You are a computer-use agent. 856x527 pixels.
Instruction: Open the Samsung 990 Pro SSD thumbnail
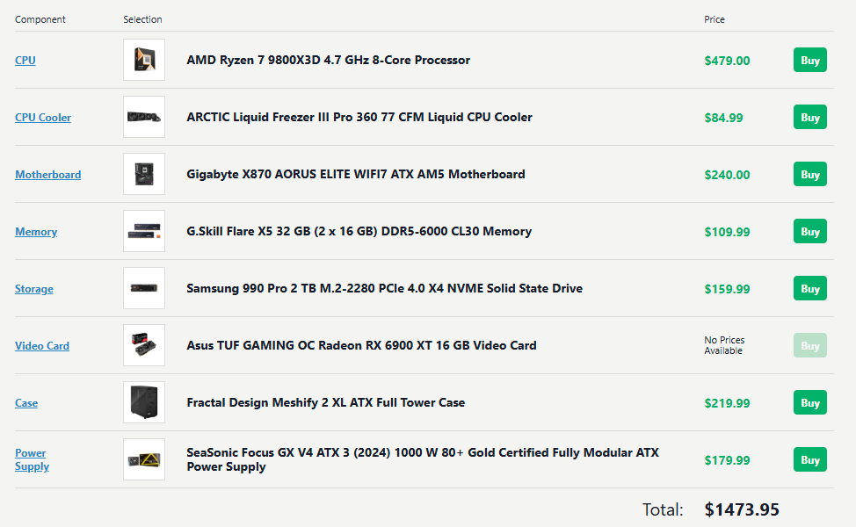144,288
